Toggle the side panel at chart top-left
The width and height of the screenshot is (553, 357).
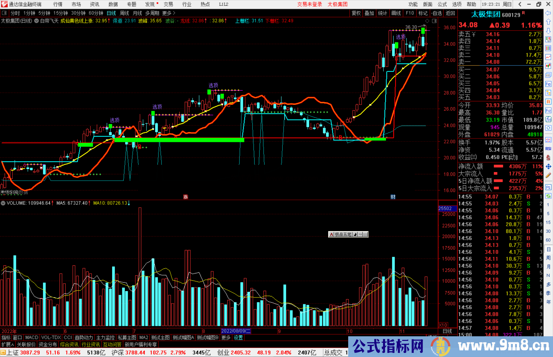(4, 13)
